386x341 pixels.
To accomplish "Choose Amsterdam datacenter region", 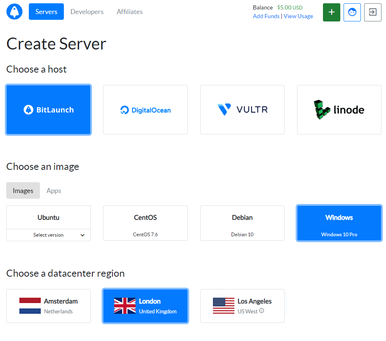I will click(x=49, y=306).
